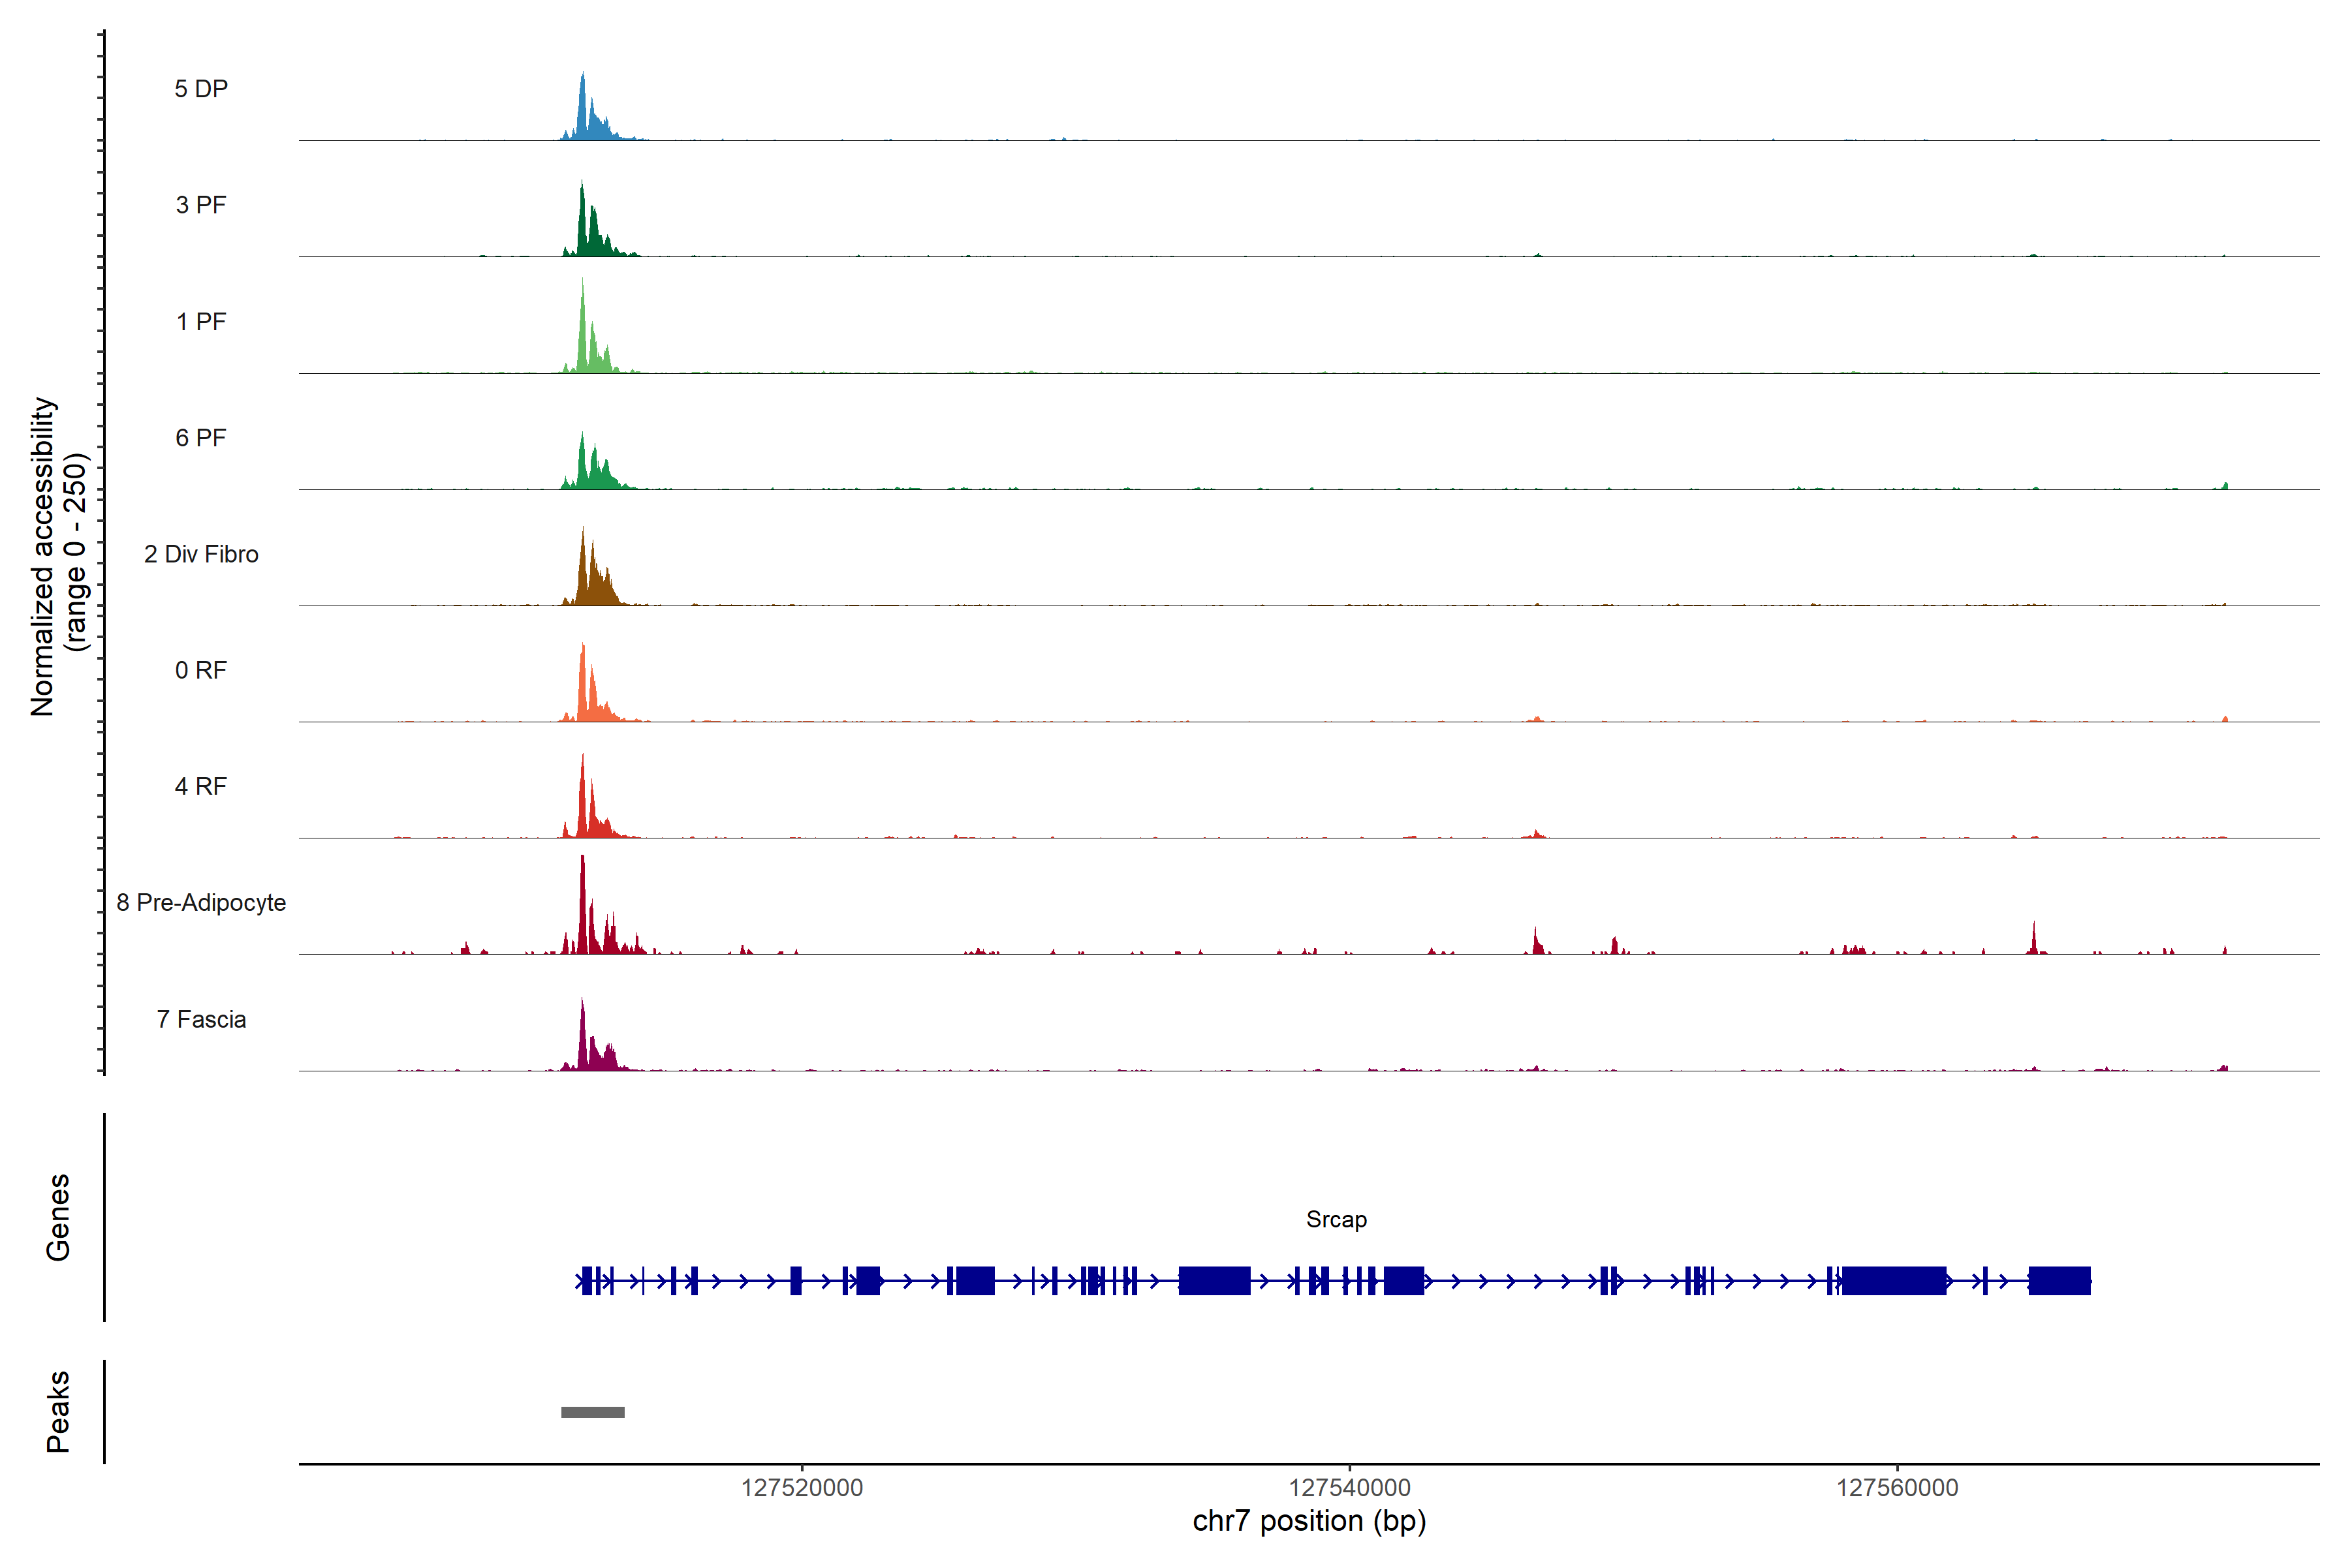Viewport: 2350px width, 1566px height.
Task: Select the 6 PF track label
Action: click(x=201, y=437)
